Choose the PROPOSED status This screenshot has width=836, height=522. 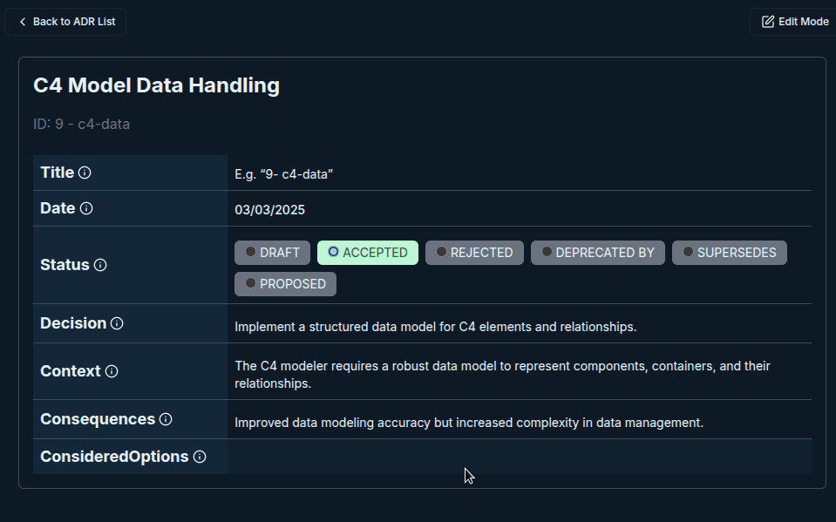tap(285, 283)
